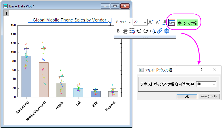Increase font size with larger A icon
This screenshot has width=222, height=128.
(151, 22)
